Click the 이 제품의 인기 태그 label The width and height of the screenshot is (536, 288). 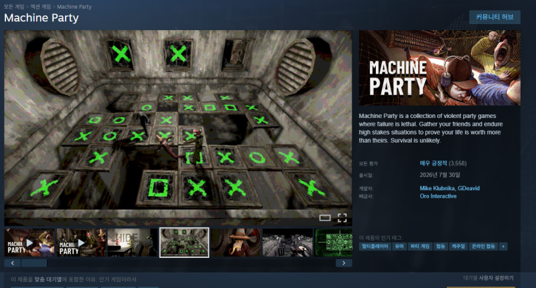[x=381, y=238]
